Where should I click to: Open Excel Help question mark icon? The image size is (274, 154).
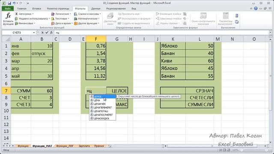(x=256, y=9)
